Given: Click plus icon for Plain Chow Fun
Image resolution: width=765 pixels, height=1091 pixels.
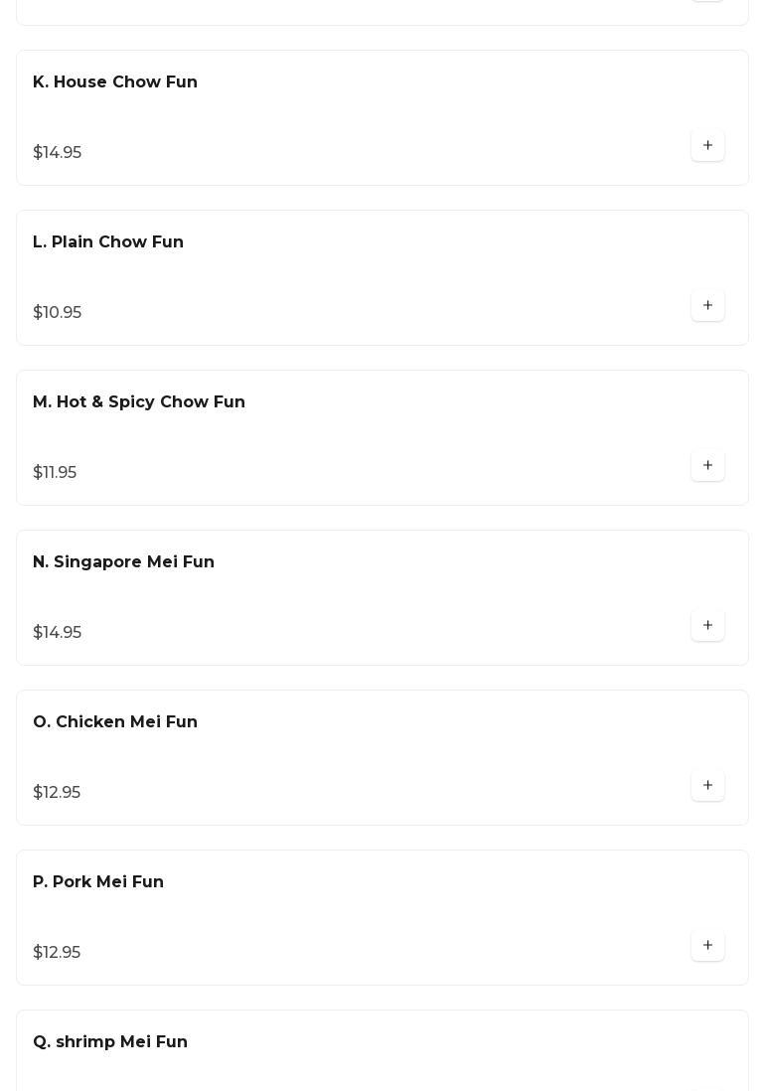Looking at the screenshot, I should (707, 306).
